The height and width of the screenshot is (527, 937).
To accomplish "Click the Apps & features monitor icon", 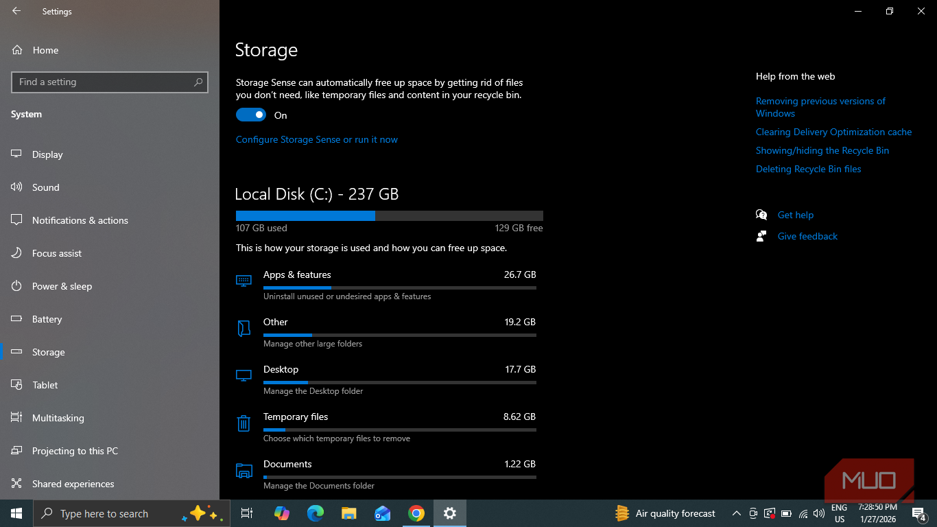I will pyautogui.click(x=244, y=280).
